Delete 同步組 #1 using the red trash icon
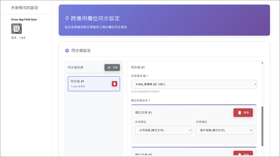 114,84
